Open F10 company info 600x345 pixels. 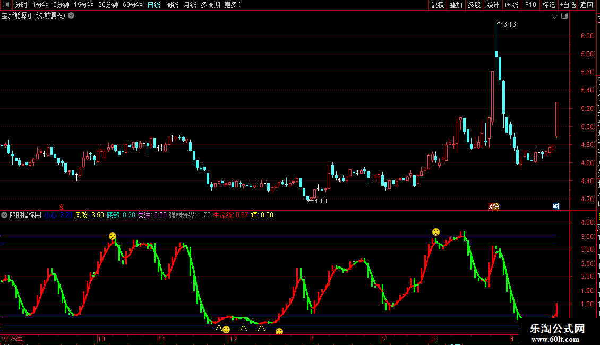point(530,5)
